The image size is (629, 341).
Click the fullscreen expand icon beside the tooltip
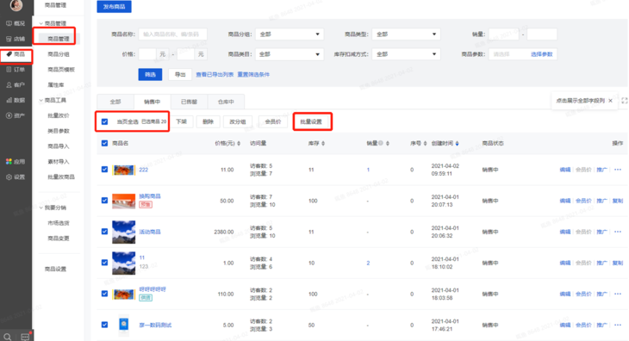coord(624,101)
